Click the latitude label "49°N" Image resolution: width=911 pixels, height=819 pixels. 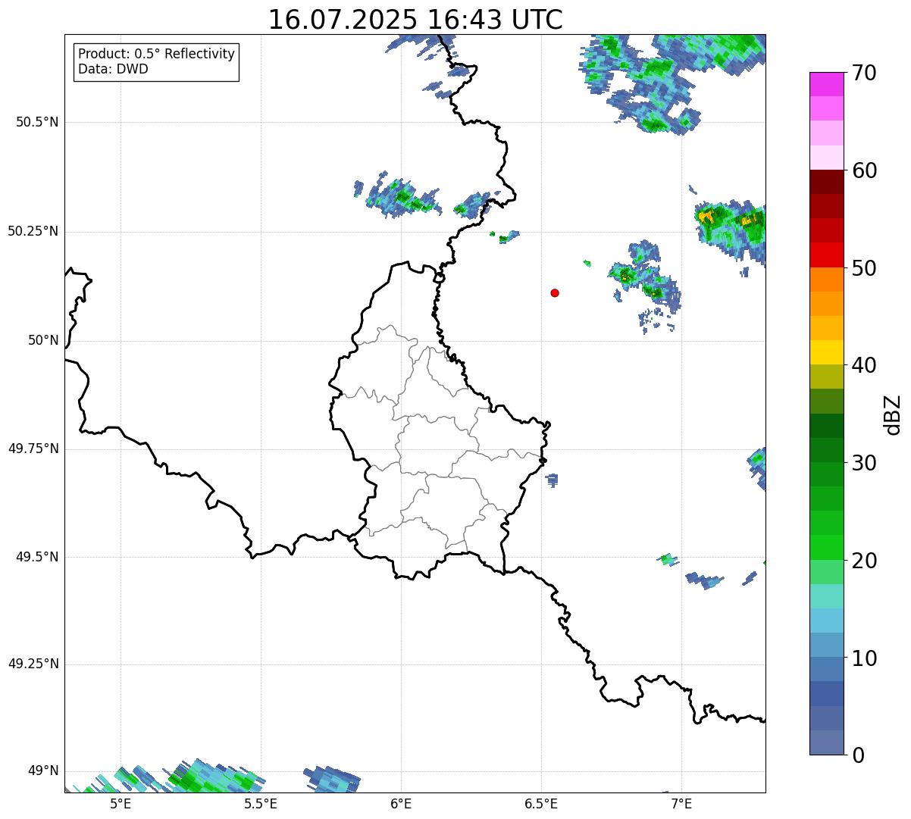pos(43,771)
